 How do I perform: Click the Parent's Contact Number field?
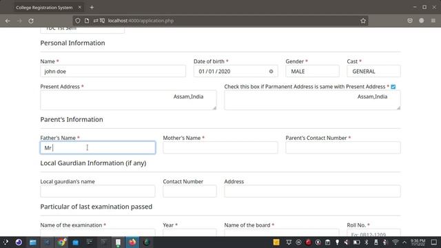tap(343, 147)
